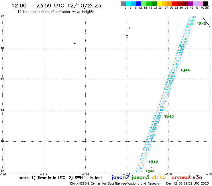Click the jason2 satellite legend label

120,177
